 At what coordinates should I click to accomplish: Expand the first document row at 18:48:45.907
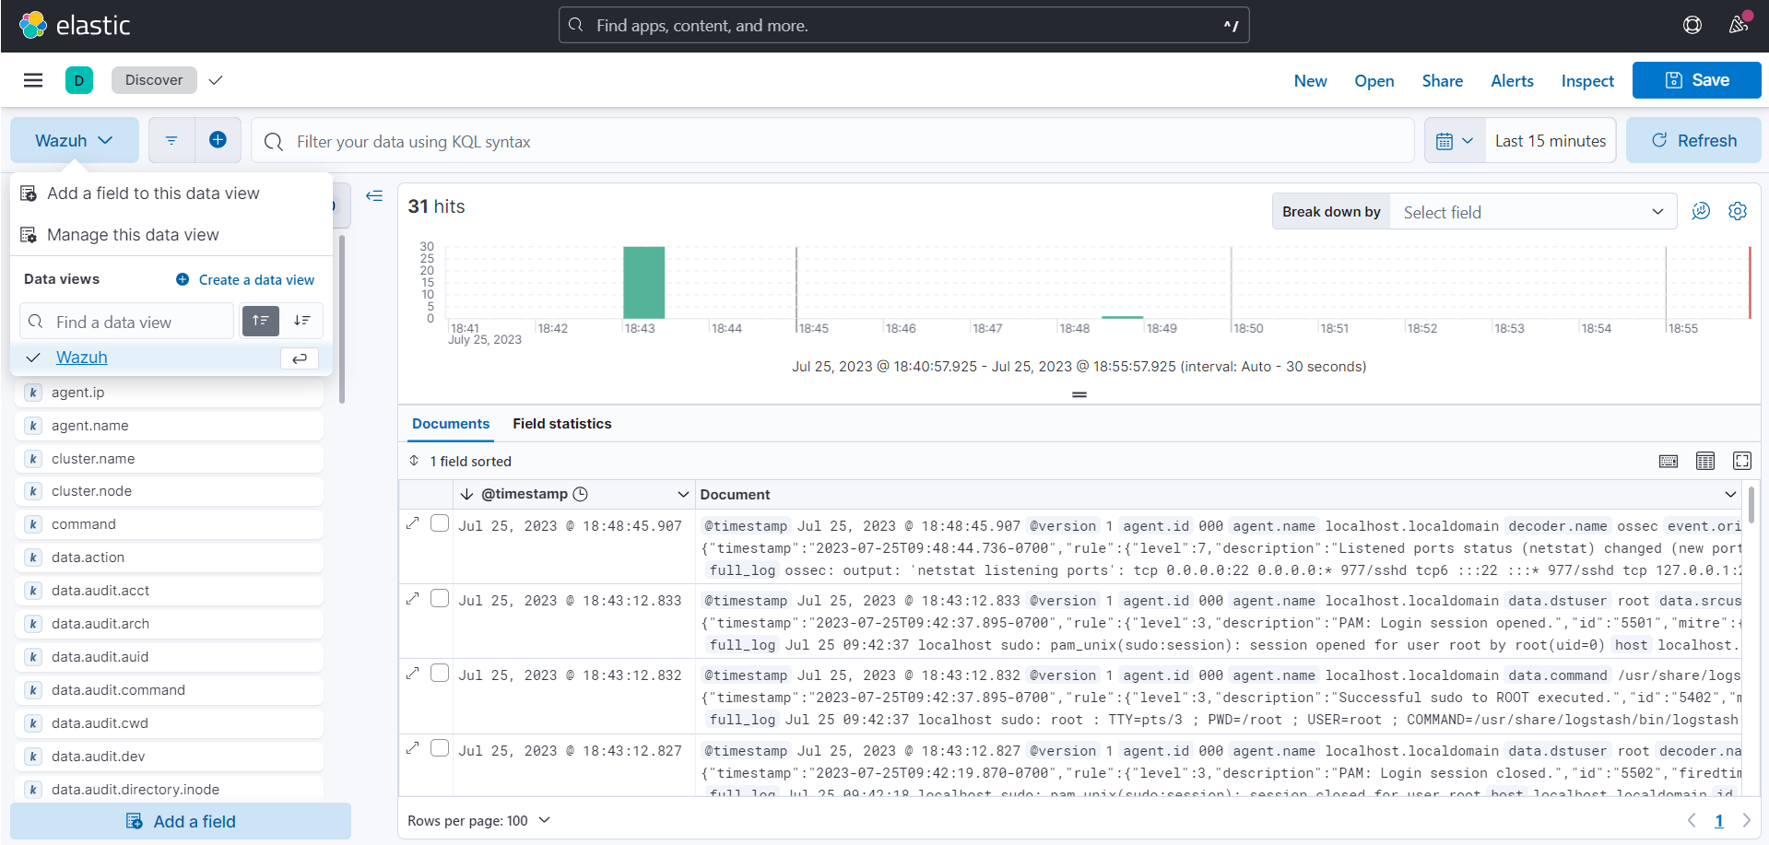click(x=413, y=523)
